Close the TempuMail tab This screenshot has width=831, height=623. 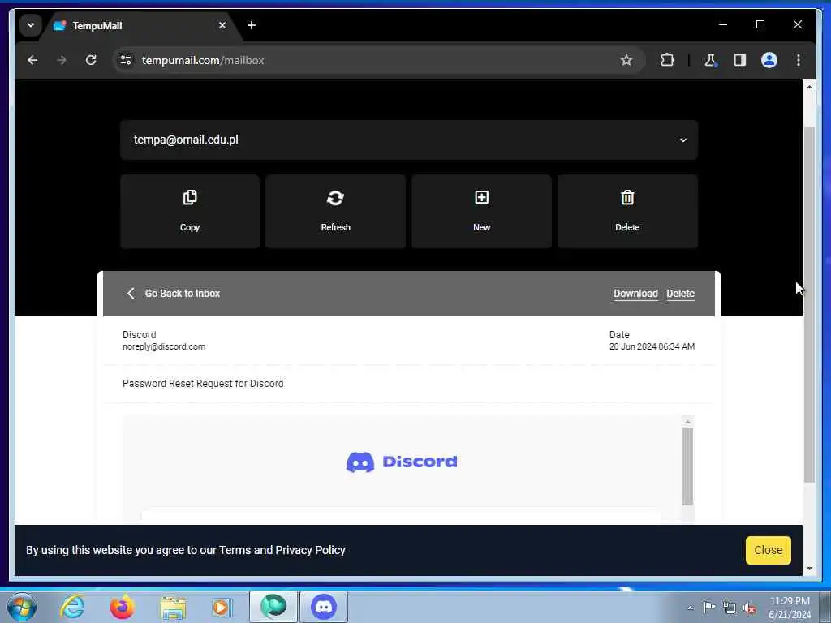(222, 25)
